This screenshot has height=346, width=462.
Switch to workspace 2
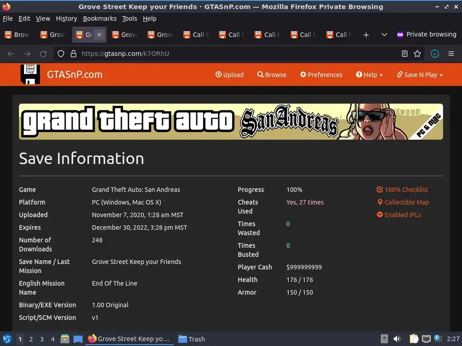click(x=31, y=339)
